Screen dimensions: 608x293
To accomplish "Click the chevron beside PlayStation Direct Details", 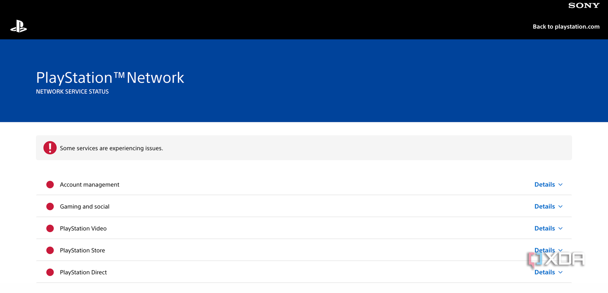I will click(x=560, y=272).
